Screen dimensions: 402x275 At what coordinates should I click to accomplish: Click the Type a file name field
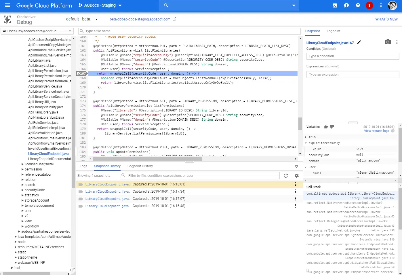point(189,31)
